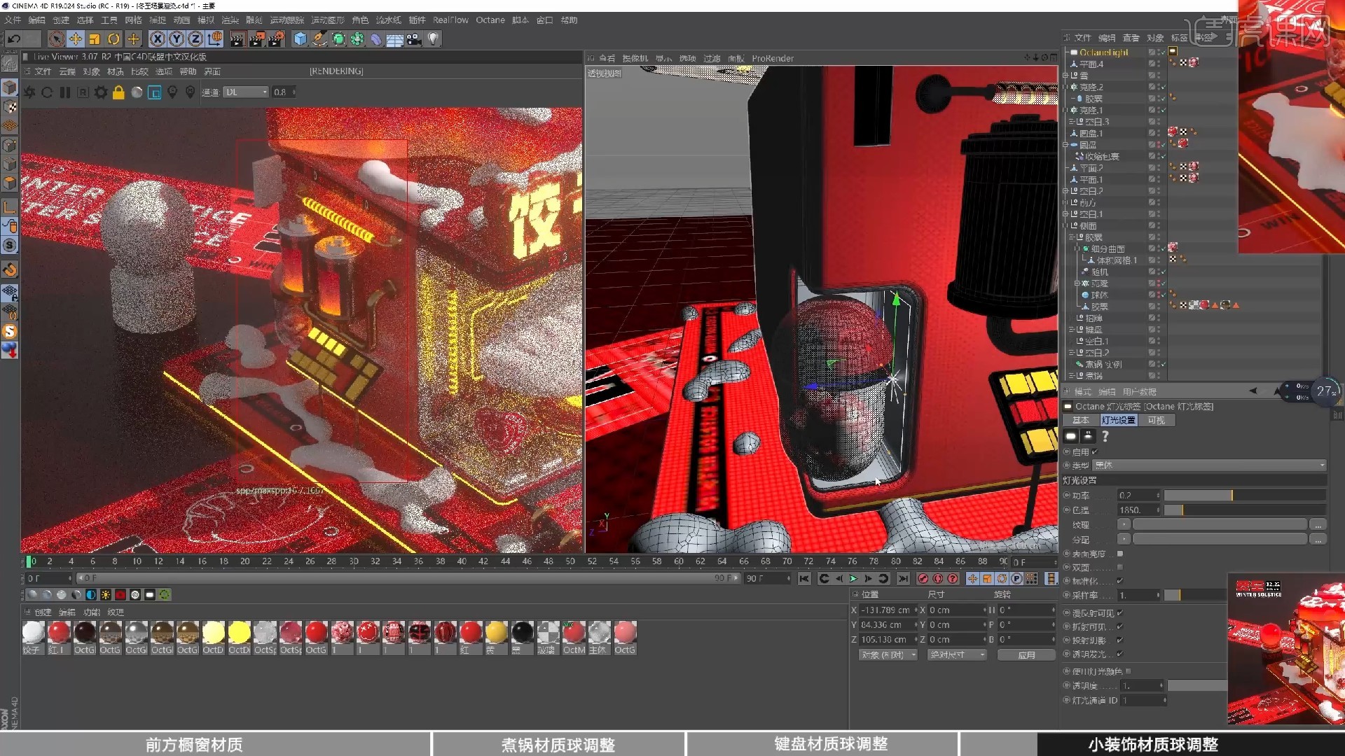The width and height of the screenshot is (1345, 756).
Task: Open the light 类型 dropdown
Action: pyautogui.click(x=1210, y=465)
